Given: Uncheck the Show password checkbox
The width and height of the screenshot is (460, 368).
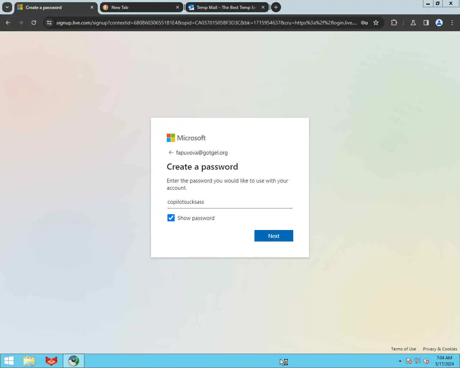Looking at the screenshot, I should 171,218.
